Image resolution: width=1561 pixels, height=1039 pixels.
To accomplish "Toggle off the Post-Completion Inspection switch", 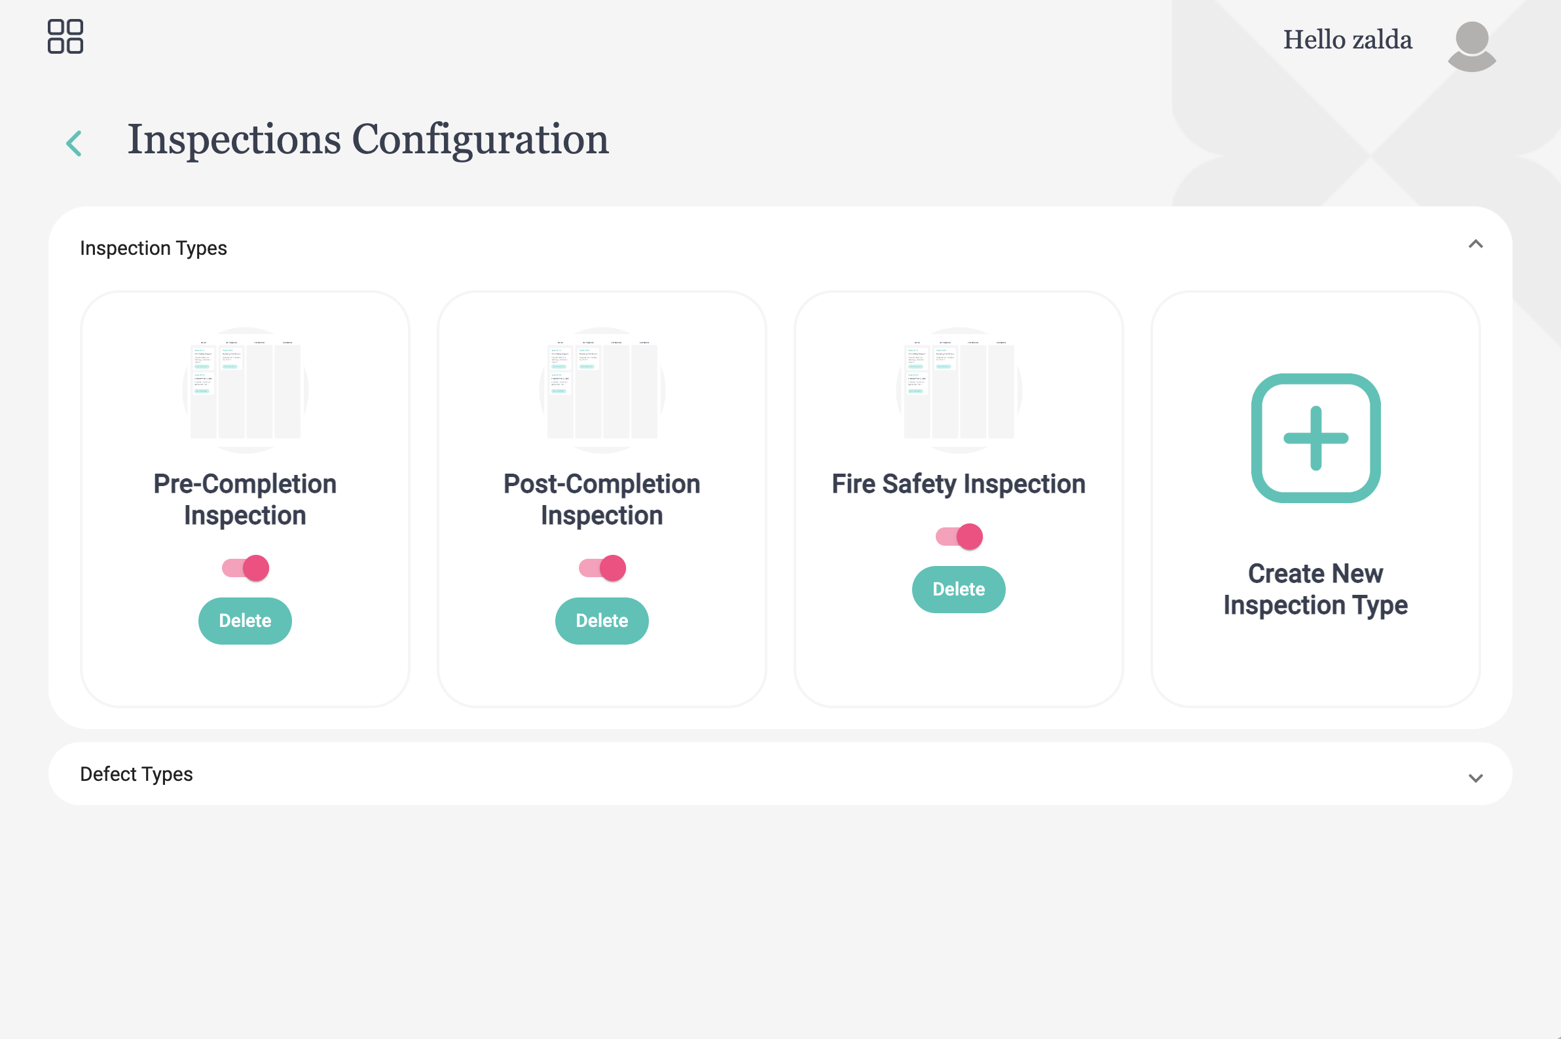I will tap(602, 568).
